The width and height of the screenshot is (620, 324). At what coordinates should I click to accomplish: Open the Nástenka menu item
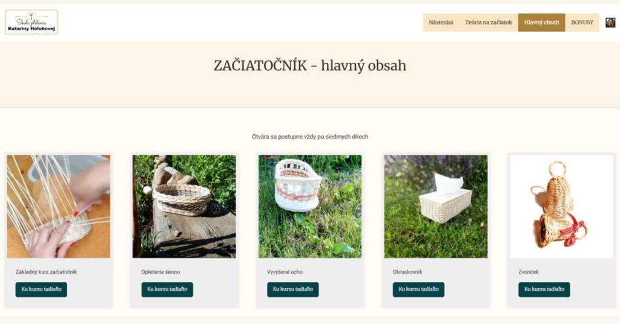(441, 22)
